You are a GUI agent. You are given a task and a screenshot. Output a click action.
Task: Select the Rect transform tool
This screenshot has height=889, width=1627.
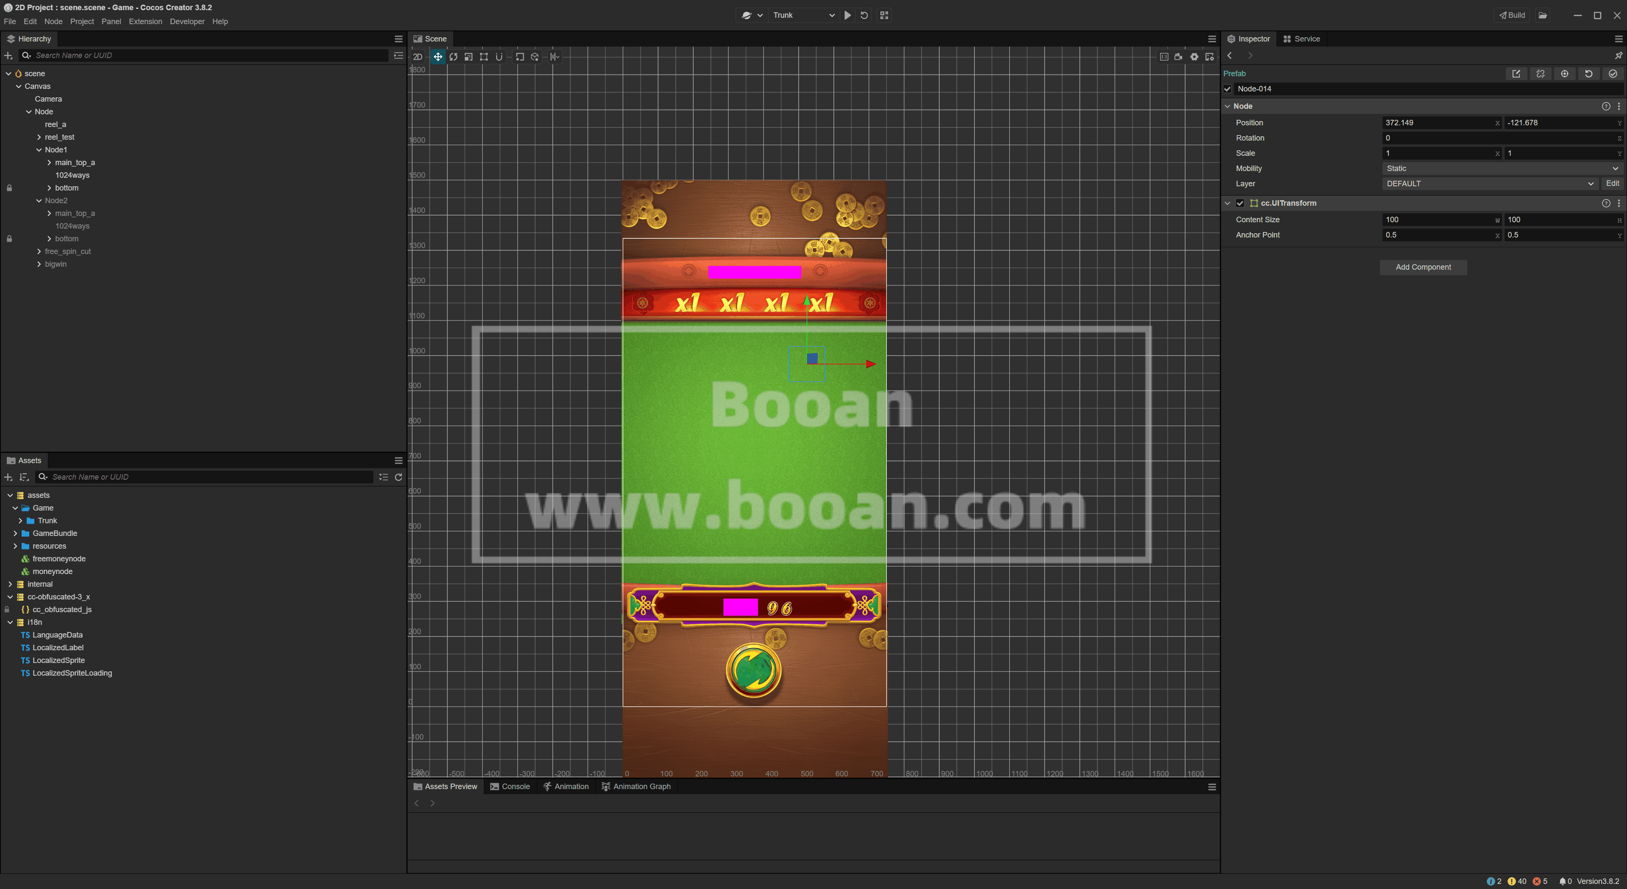(484, 57)
